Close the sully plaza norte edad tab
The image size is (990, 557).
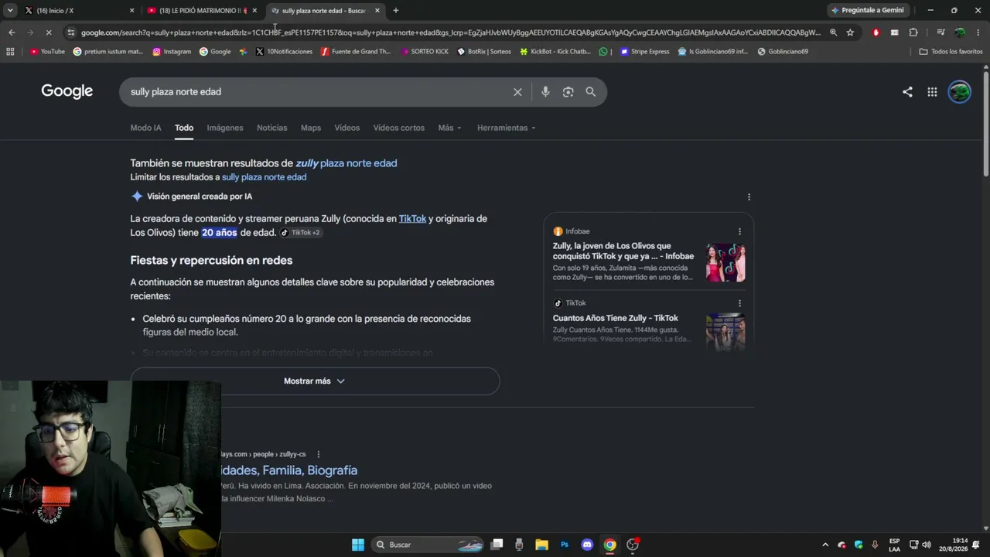click(377, 10)
